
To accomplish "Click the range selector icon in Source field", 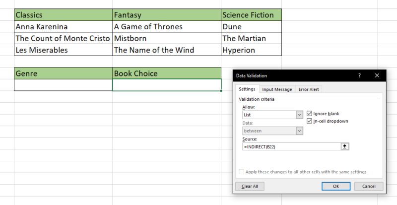I will (x=345, y=146).
